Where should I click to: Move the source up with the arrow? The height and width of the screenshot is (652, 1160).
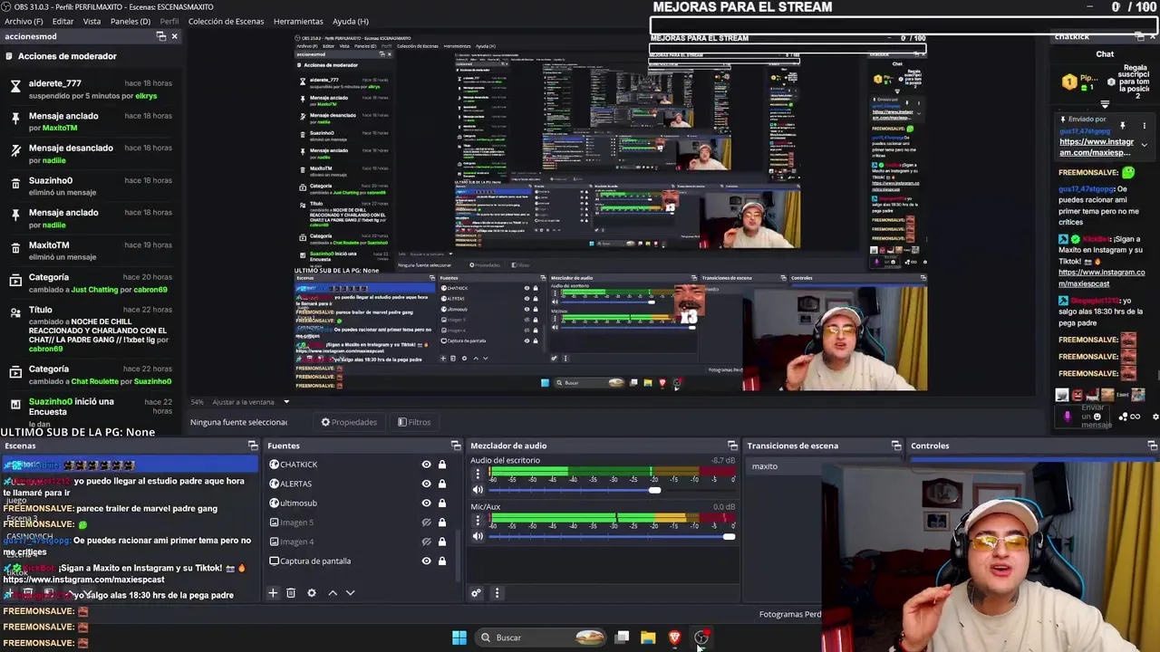pyautogui.click(x=333, y=593)
